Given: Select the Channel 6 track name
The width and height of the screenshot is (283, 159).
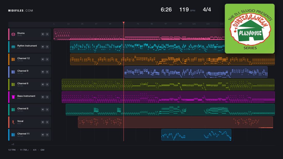Looking at the screenshot, I should pyautogui.click(x=23, y=83).
